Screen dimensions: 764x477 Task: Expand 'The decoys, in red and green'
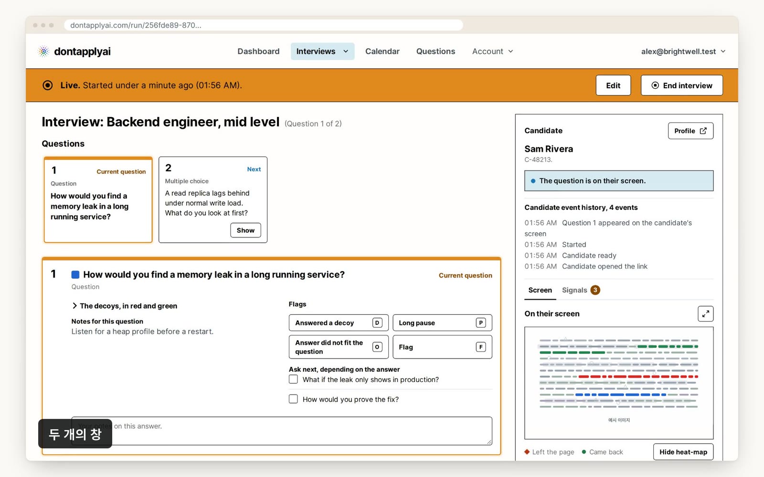pyautogui.click(x=125, y=306)
